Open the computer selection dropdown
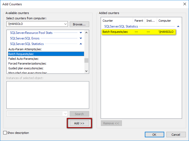Screen dimensions: 189x141 [65, 24]
